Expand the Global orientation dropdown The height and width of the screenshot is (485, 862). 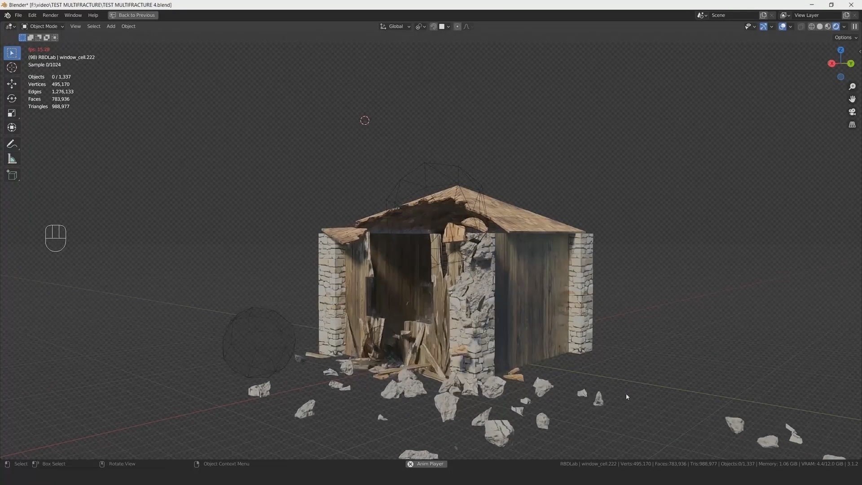tap(396, 26)
